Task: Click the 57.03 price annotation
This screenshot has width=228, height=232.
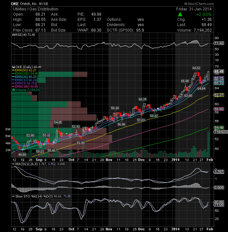Action: (x=141, y=120)
